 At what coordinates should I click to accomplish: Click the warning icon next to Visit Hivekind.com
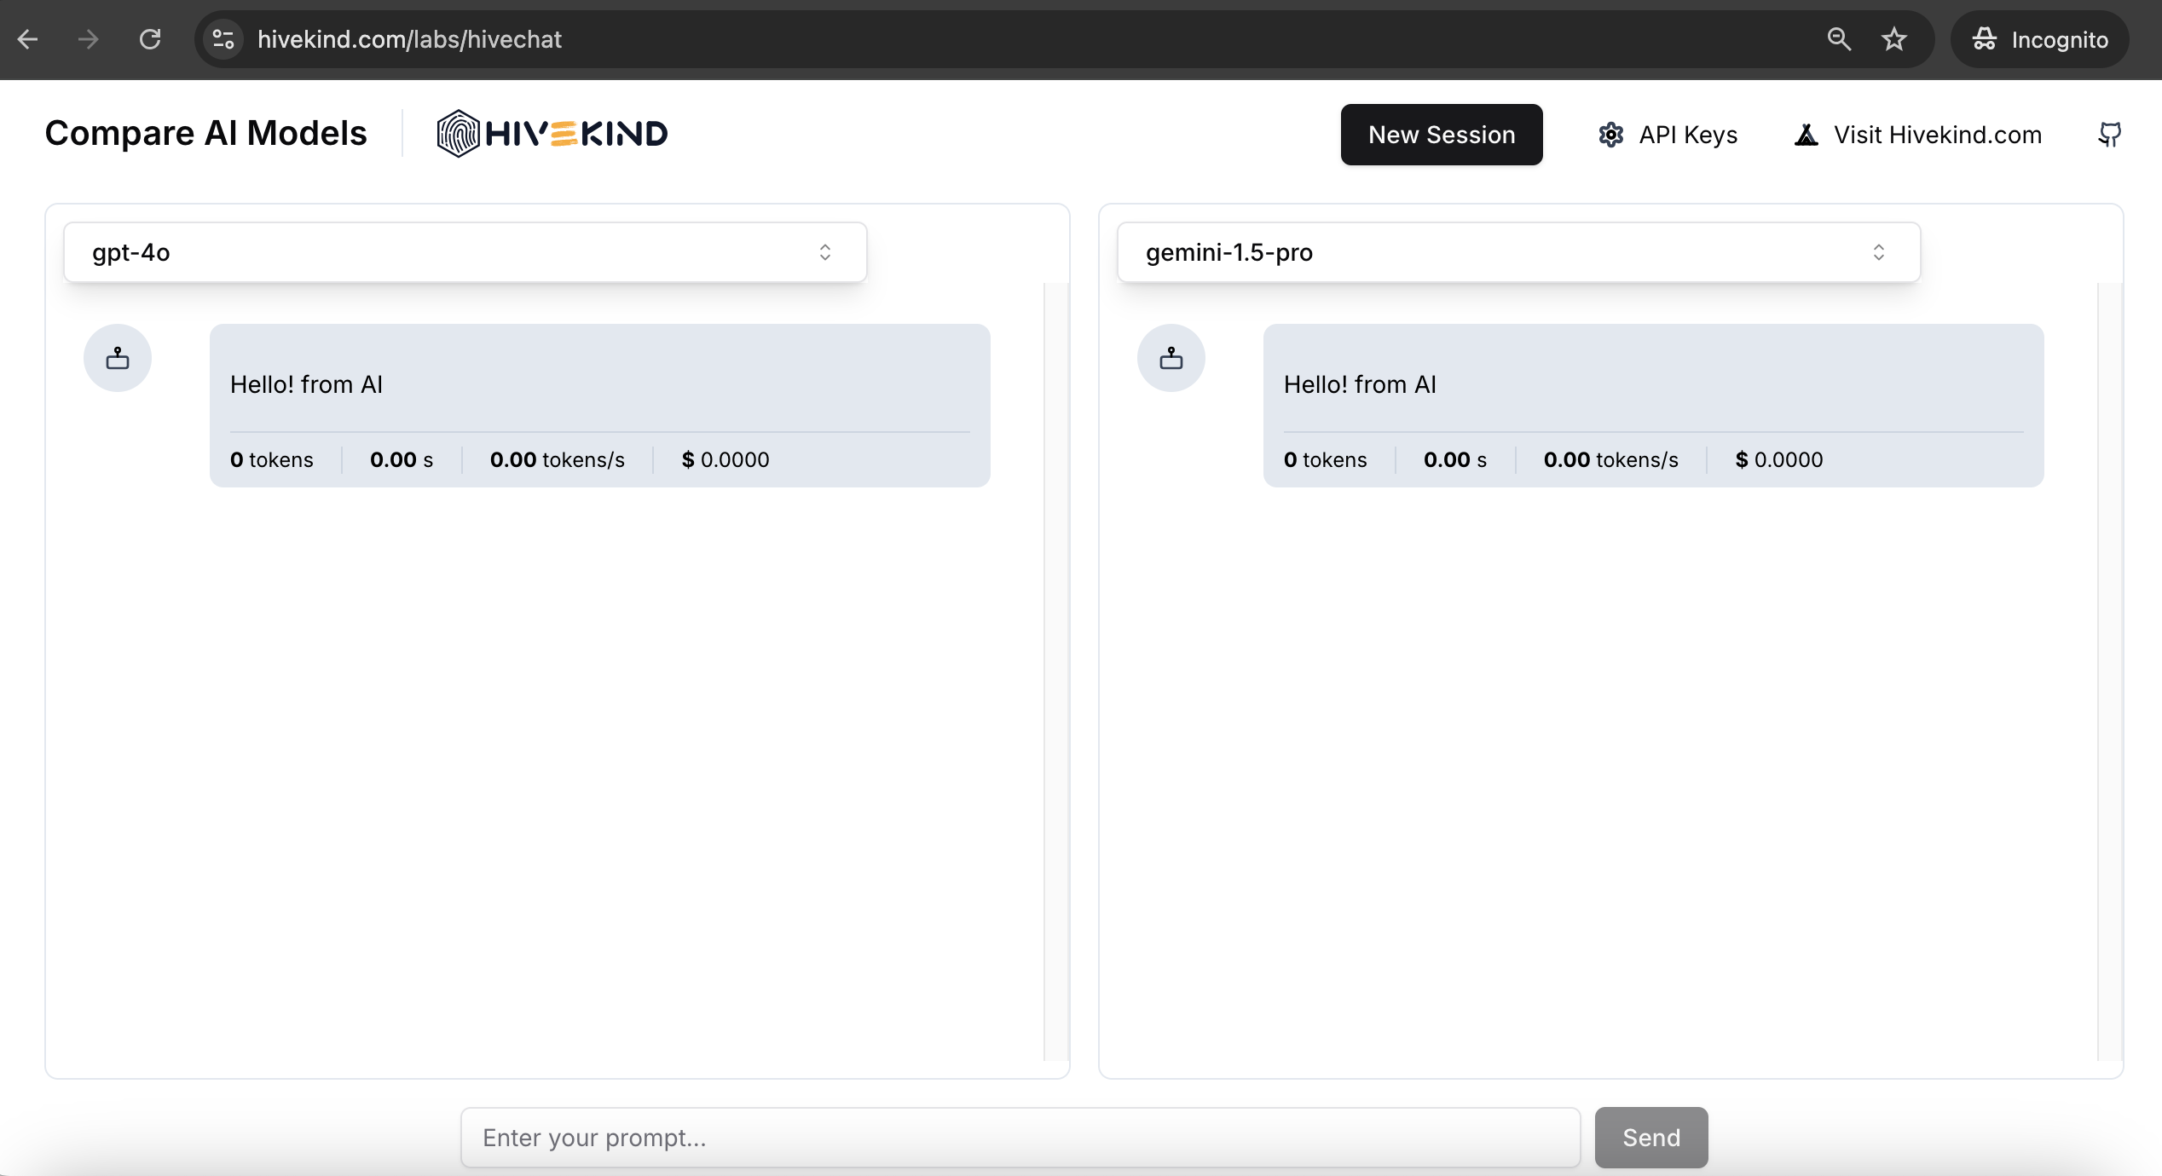1806,133
